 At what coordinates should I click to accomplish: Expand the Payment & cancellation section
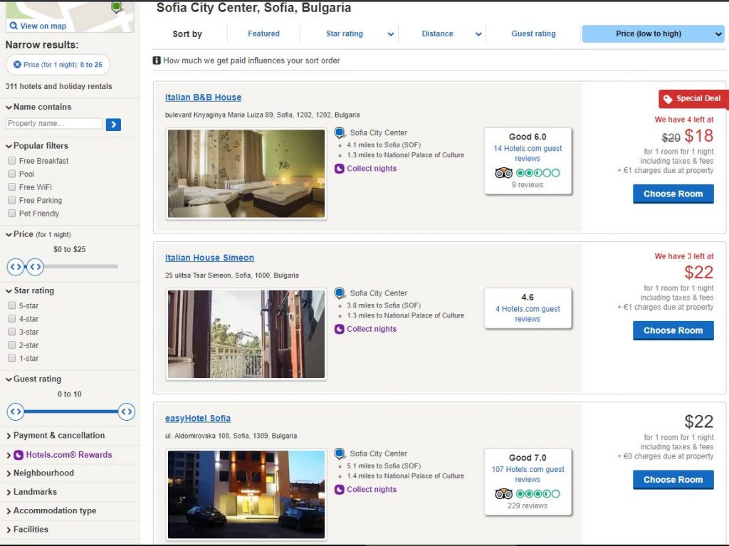click(x=58, y=436)
